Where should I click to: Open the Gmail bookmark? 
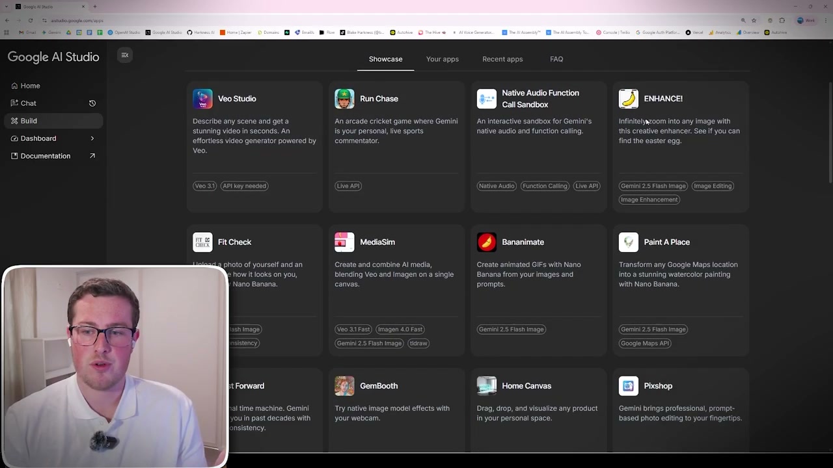tap(27, 32)
